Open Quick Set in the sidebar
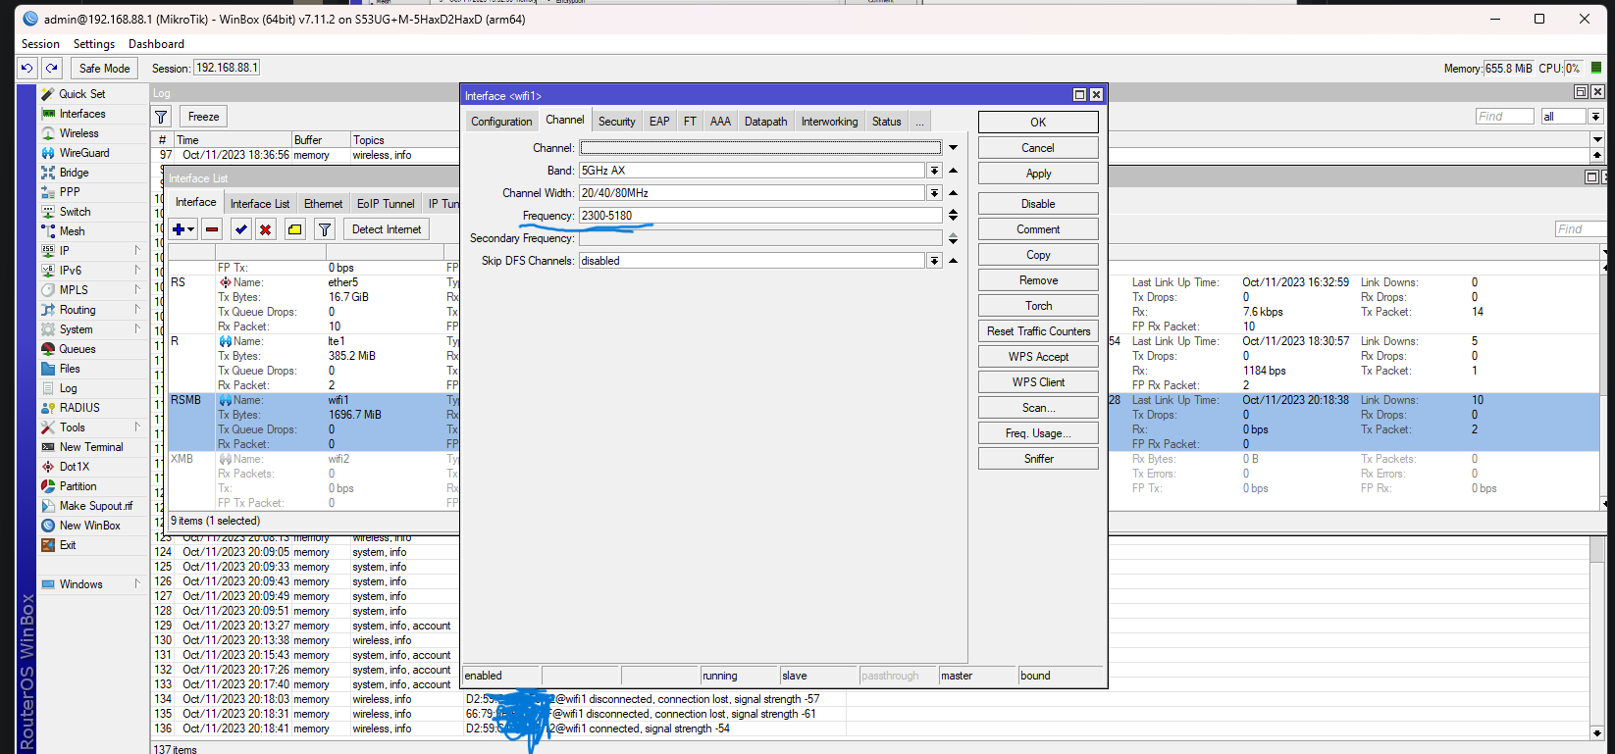 [82, 94]
